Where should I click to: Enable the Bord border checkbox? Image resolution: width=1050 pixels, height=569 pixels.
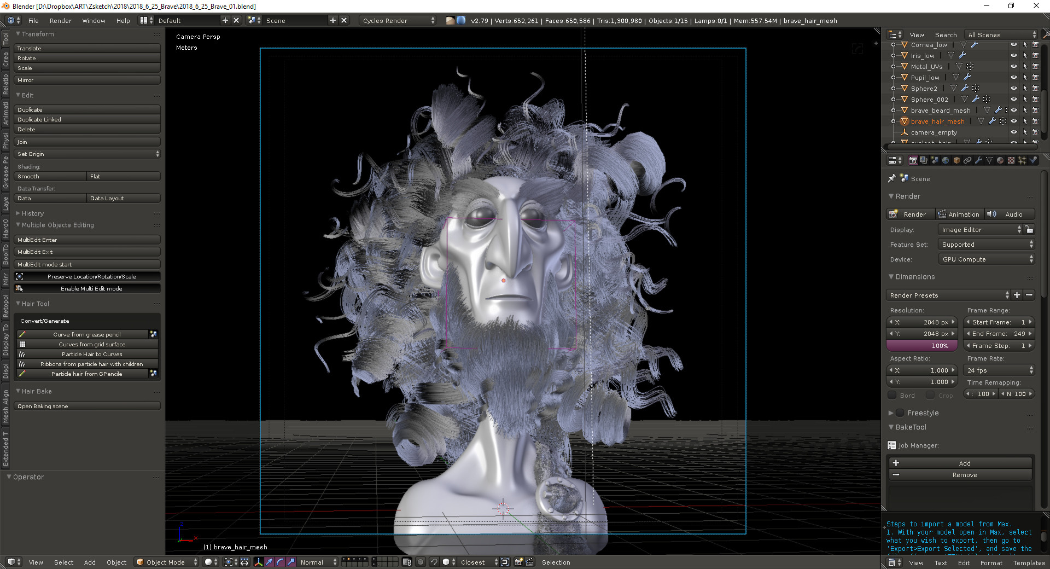pyautogui.click(x=892, y=395)
